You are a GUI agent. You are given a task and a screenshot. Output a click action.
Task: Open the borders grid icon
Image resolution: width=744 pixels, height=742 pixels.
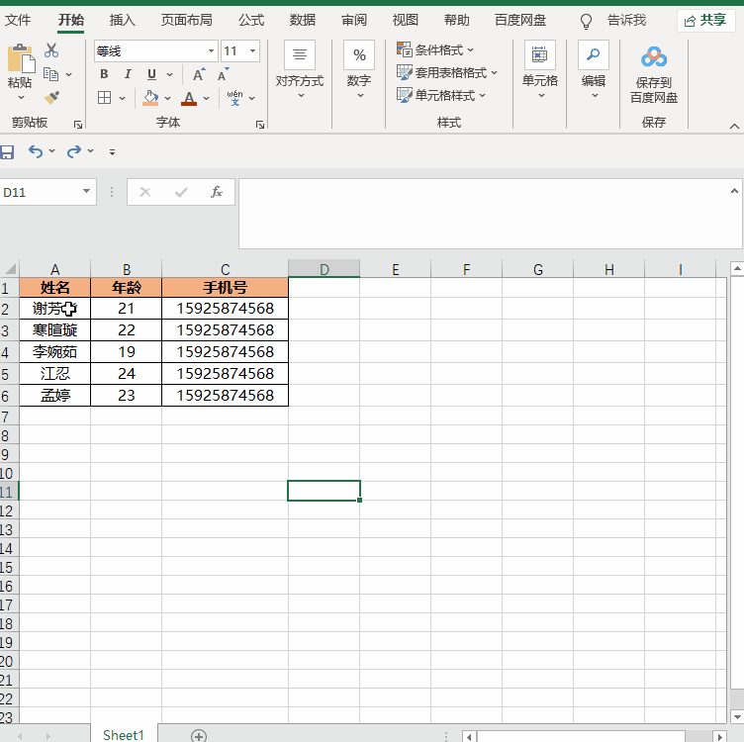click(x=105, y=98)
